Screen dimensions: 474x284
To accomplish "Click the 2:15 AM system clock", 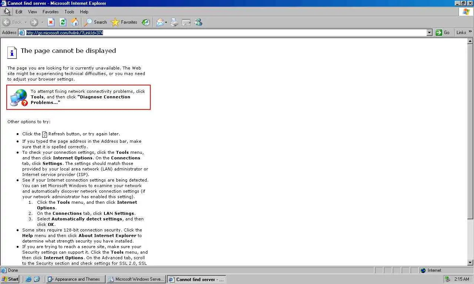I will tap(462, 279).
